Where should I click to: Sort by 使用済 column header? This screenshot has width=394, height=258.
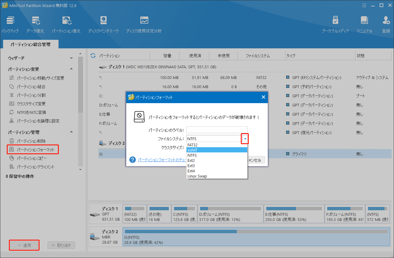(x=194, y=56)
